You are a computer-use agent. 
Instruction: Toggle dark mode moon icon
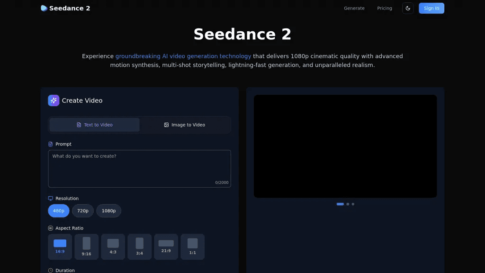[x=408, y=9]
